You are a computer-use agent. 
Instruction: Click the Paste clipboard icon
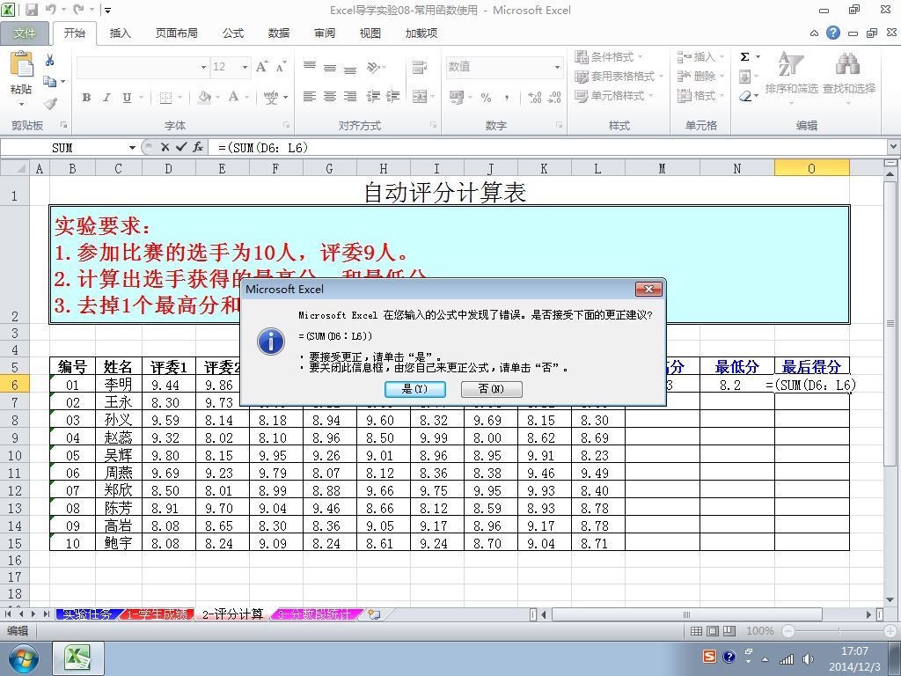pos(22,64)
